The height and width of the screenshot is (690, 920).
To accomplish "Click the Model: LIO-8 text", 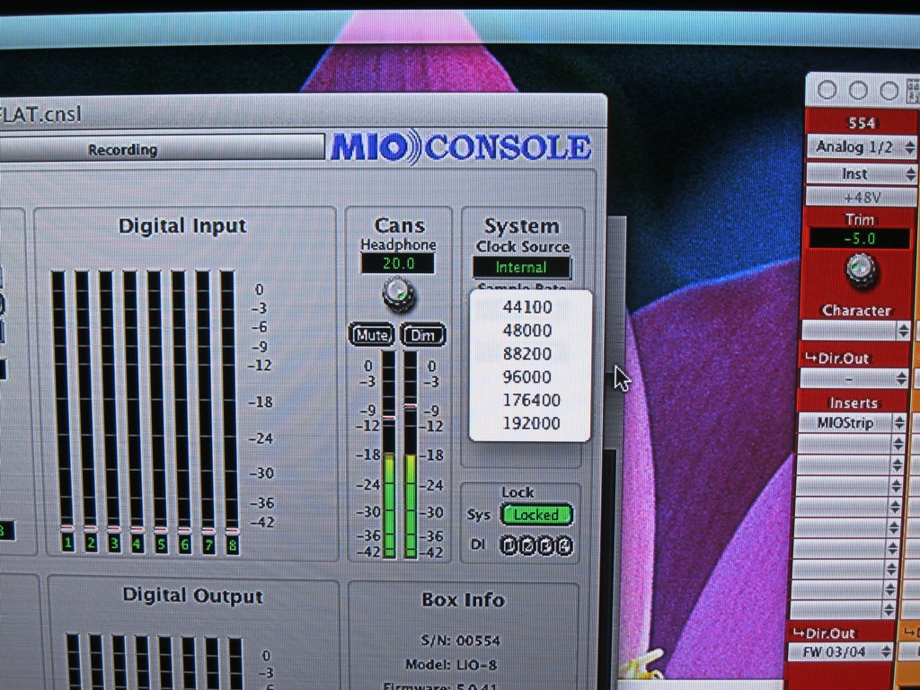I will (453, 665).
